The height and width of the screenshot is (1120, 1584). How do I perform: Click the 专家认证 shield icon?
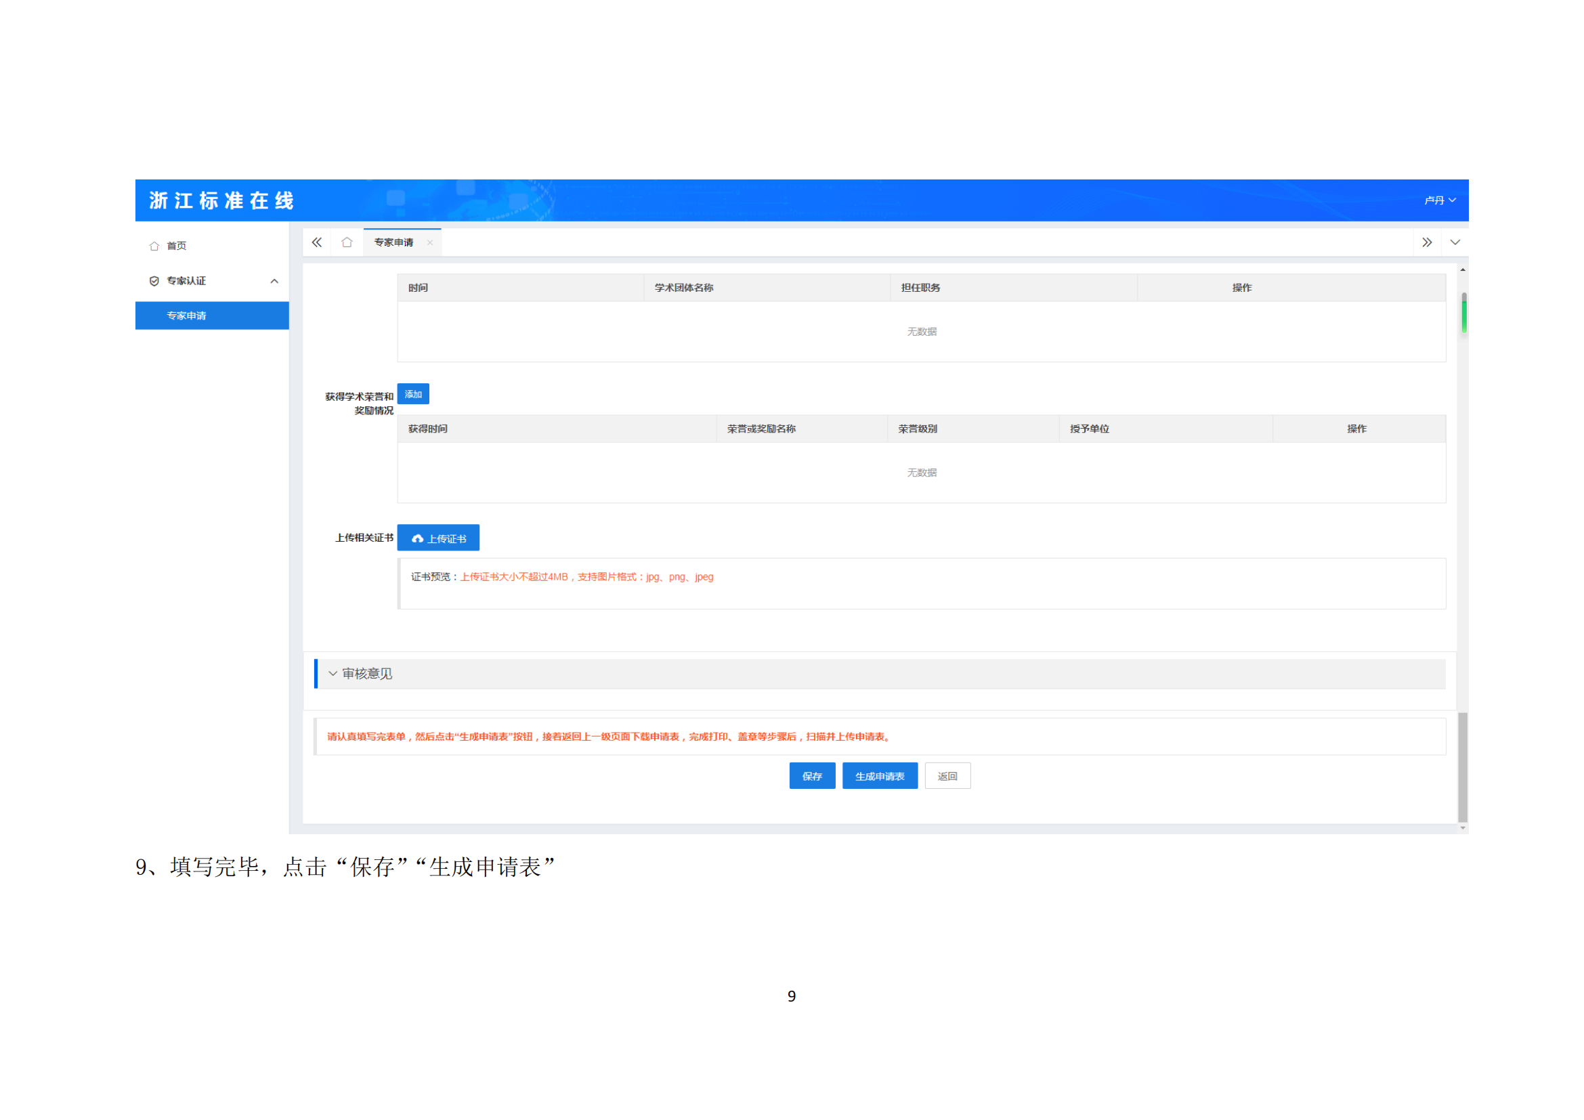point(154,281)
